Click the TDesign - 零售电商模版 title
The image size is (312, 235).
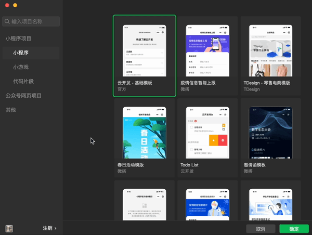pyautogui.click(x=267, y=83)
